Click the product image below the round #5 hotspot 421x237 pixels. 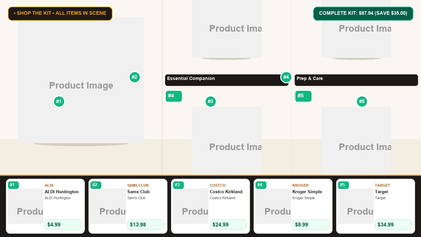click(x=356, y=141)
